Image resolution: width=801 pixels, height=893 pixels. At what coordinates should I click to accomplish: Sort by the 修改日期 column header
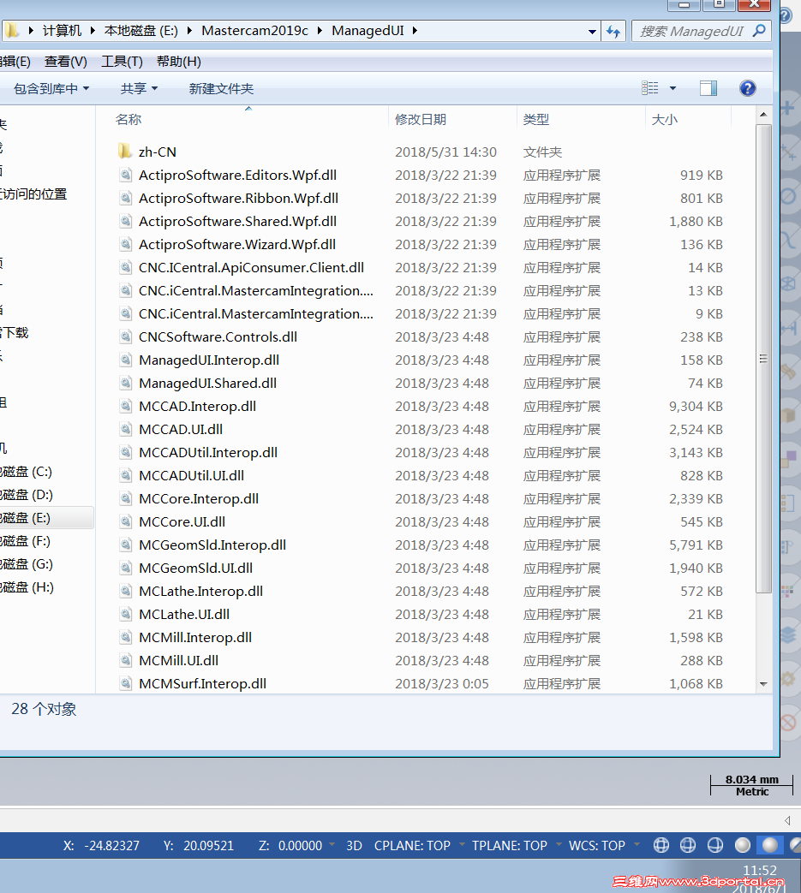(421, 120)
